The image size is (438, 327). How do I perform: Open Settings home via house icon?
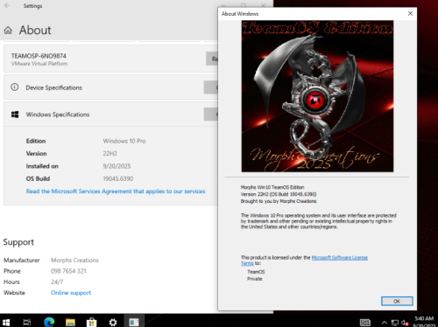coord(8,31)
